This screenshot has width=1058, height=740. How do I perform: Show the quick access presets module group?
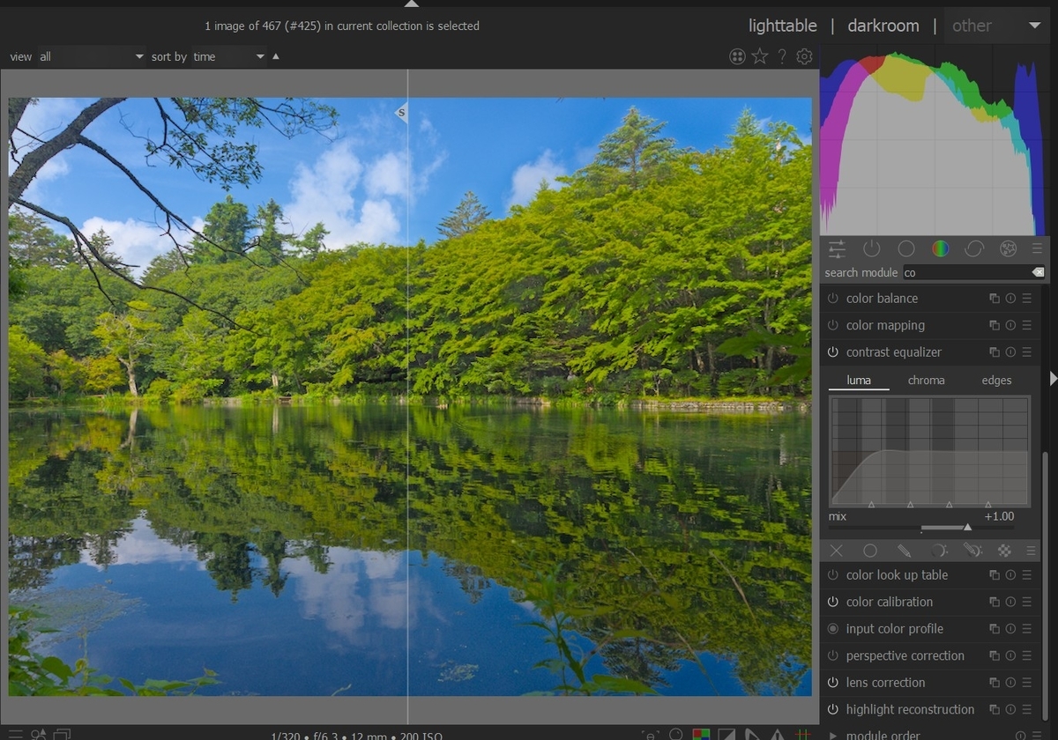[x=837, y=249]
